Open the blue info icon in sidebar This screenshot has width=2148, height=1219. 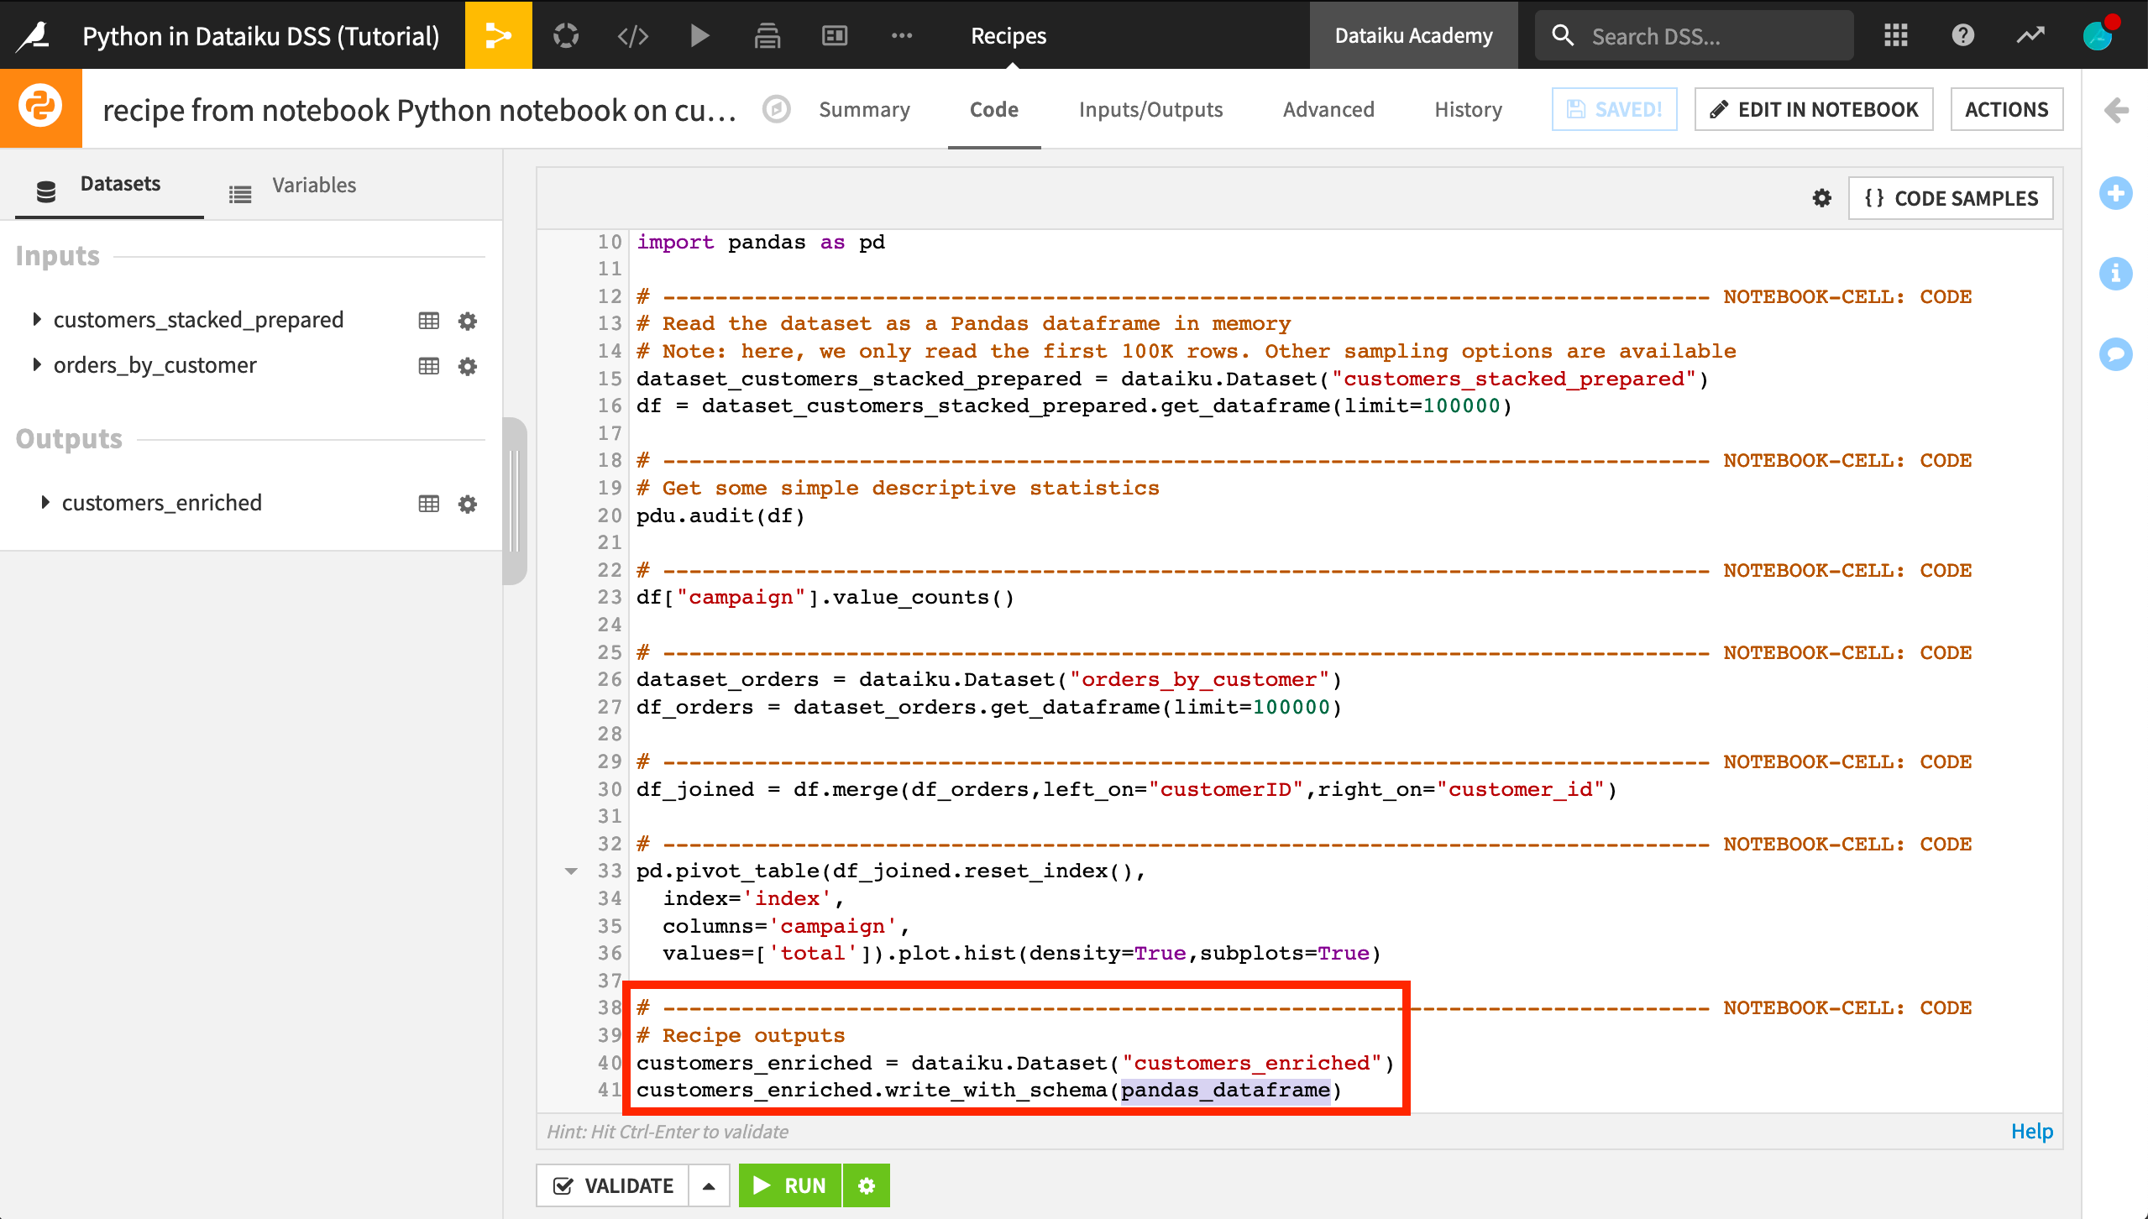(2116, 274)
